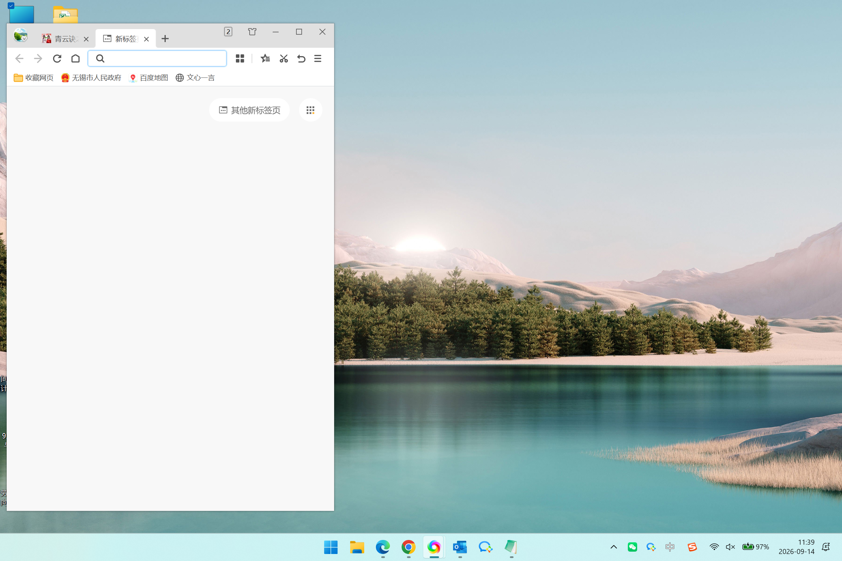Image resolution: width=842 pixels, height=561 pixels.
Task: Toggle the 中 input method indicator
Action: click(x=670, y=547)
